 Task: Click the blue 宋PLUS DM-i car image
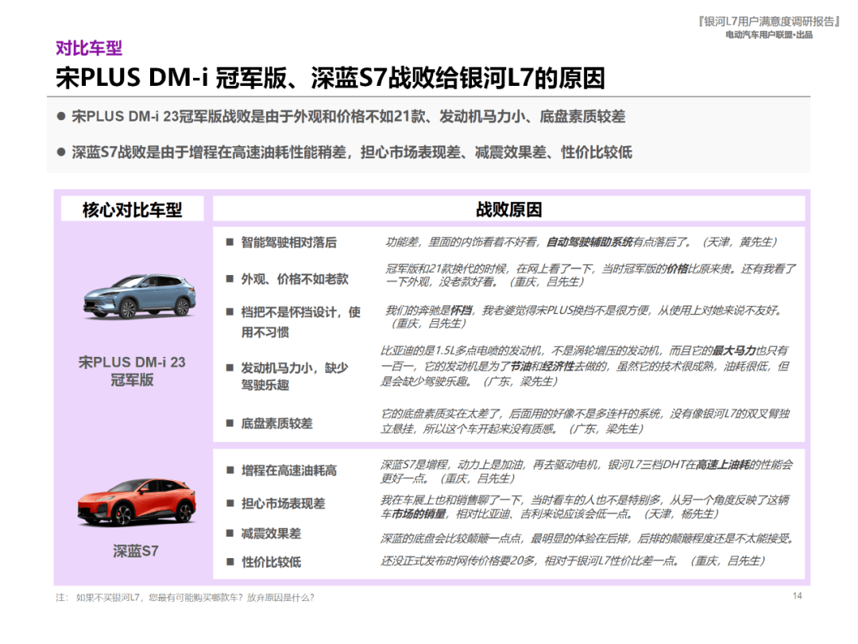tap(140, 296)
